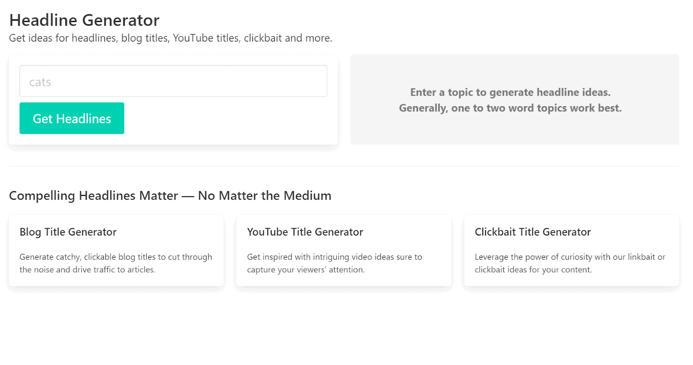Click "capture your viewers' attention" line

(x=306, y=270)
